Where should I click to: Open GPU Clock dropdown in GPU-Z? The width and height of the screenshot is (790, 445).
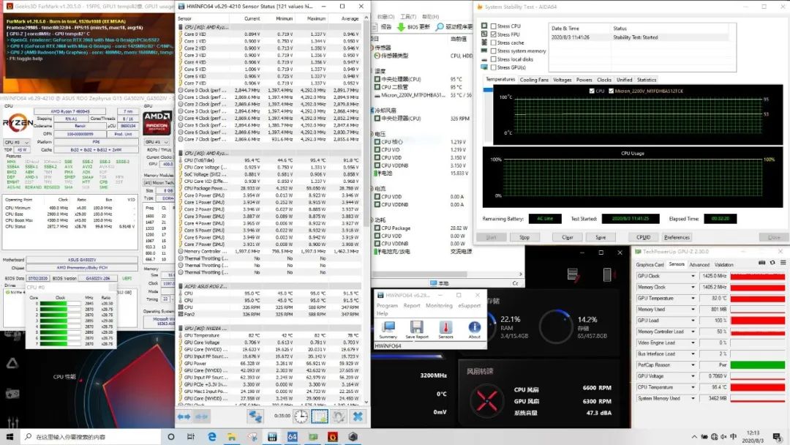pyautogui.click(x=693, y=276)
